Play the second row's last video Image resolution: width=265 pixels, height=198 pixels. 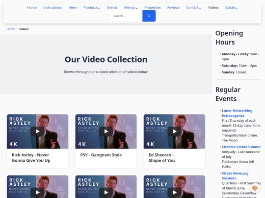174,192
